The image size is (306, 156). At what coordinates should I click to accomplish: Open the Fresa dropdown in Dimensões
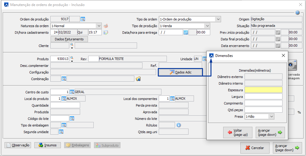[271, 116]
